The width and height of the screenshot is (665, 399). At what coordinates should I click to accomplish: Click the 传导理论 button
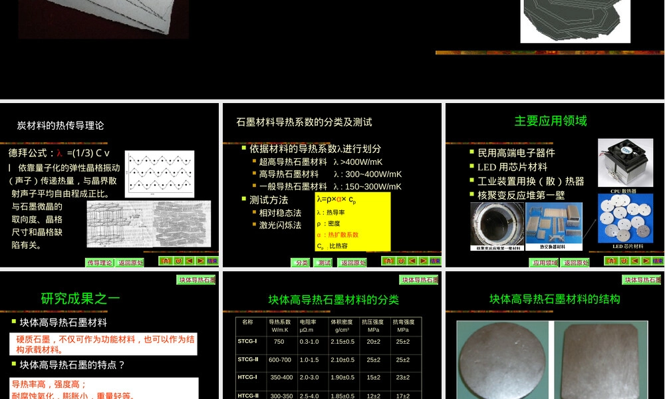100,263
